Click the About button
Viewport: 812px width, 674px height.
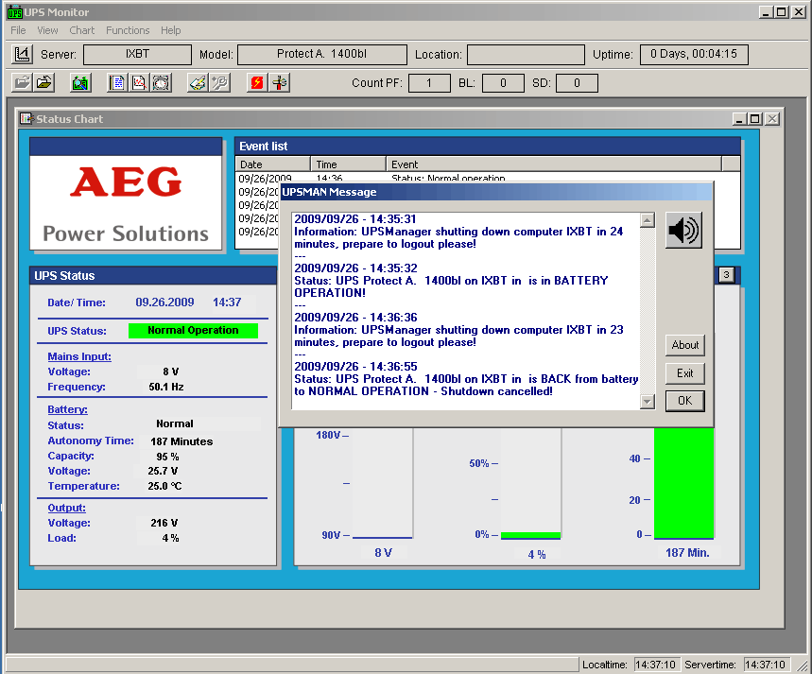pyautogui.click(x=685, y=345)
